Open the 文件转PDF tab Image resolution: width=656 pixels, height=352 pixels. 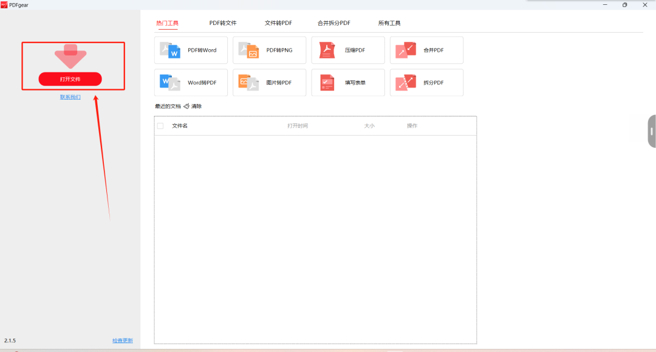(278, 23)
